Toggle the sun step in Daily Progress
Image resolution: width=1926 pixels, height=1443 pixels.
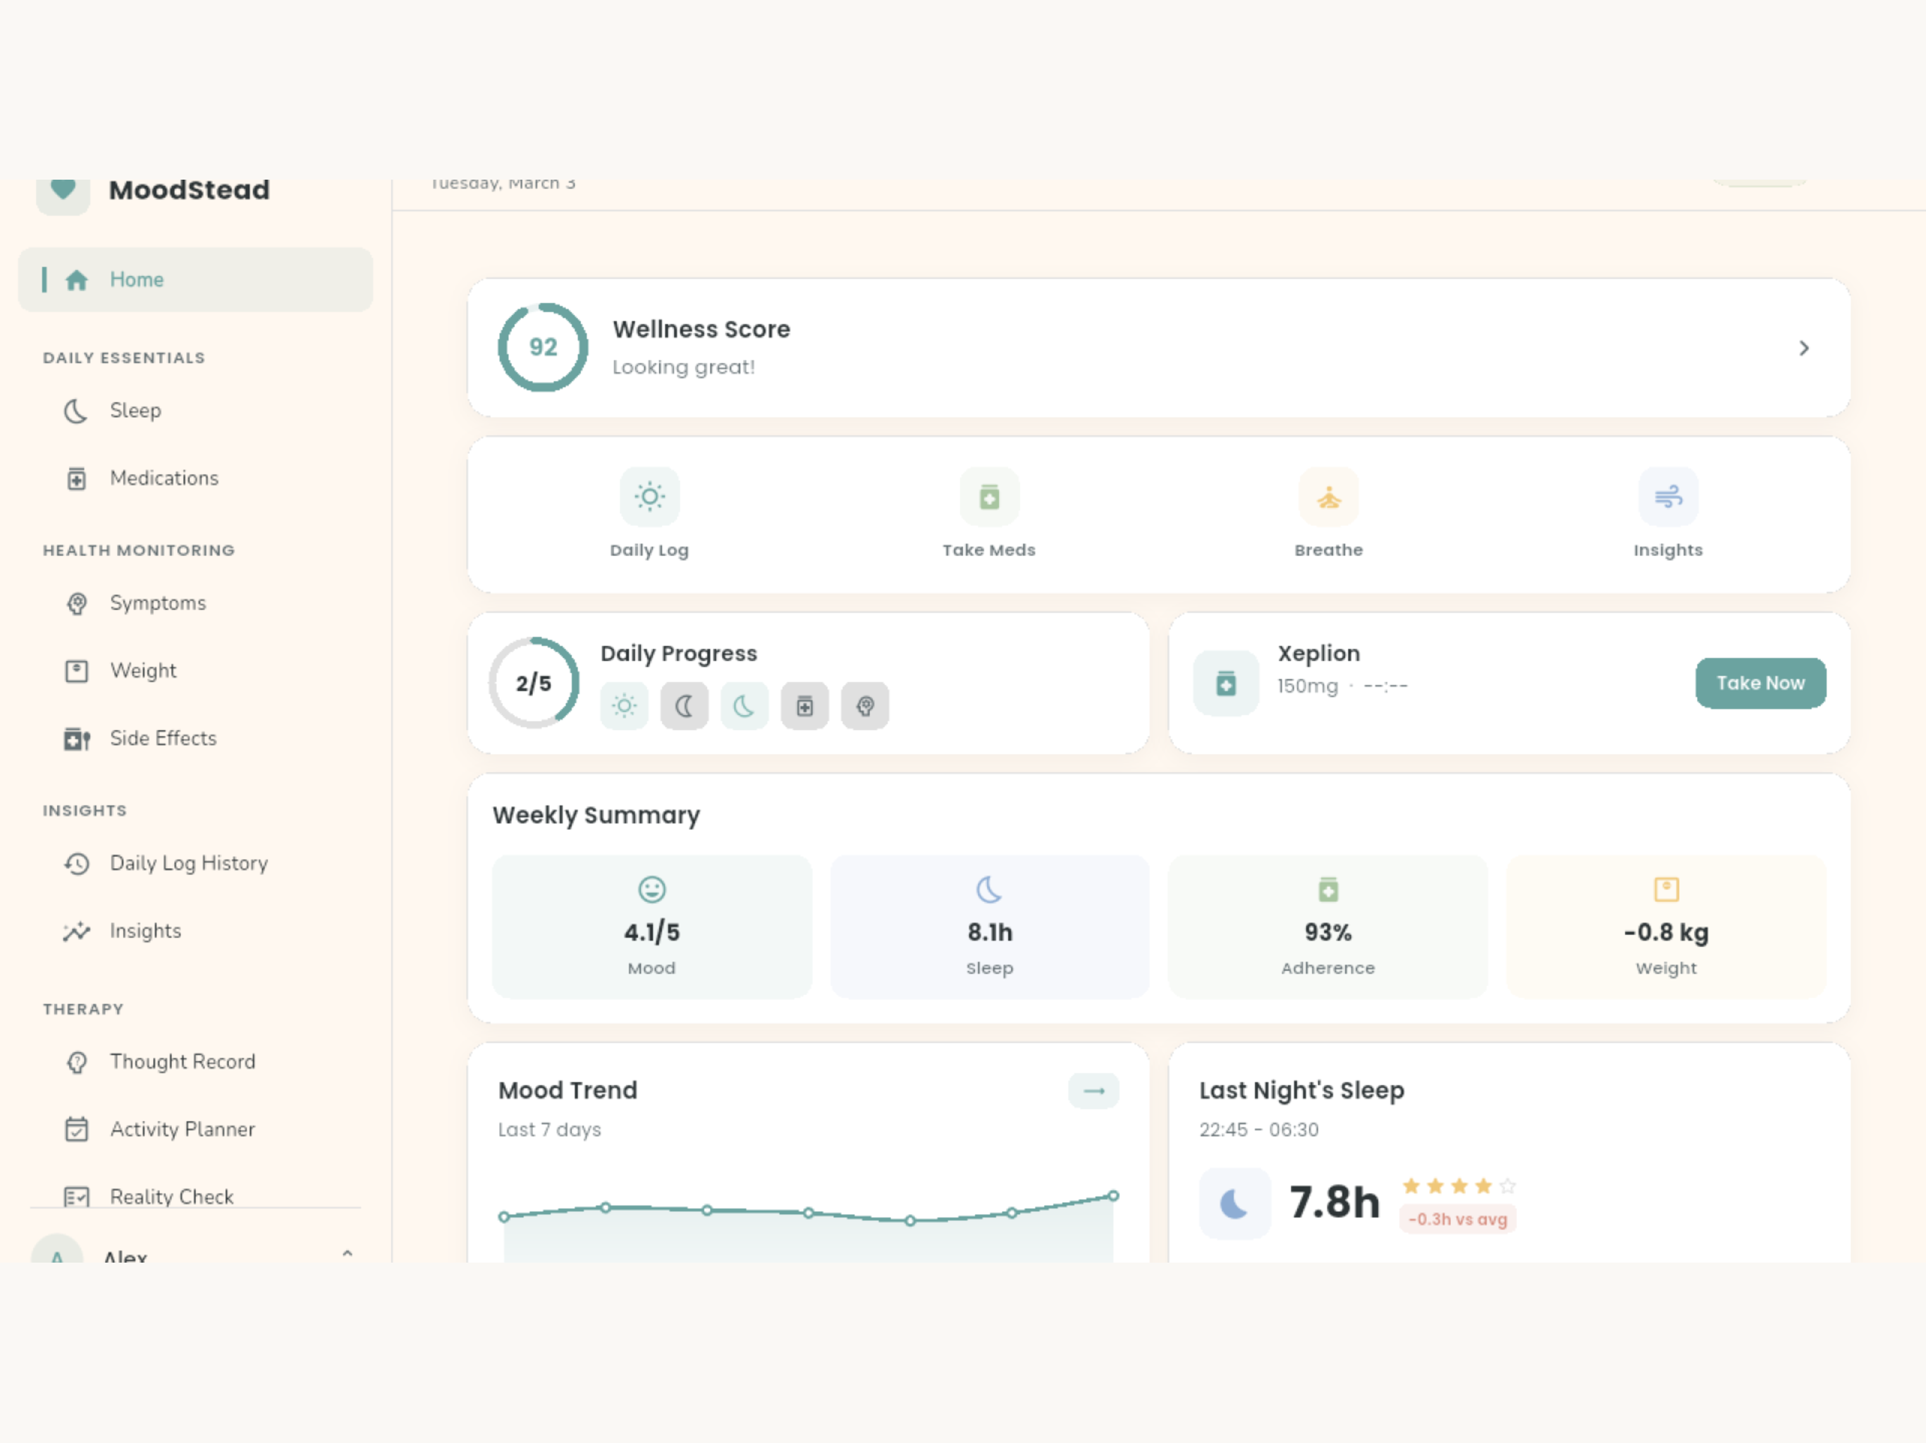pos(625,706)
